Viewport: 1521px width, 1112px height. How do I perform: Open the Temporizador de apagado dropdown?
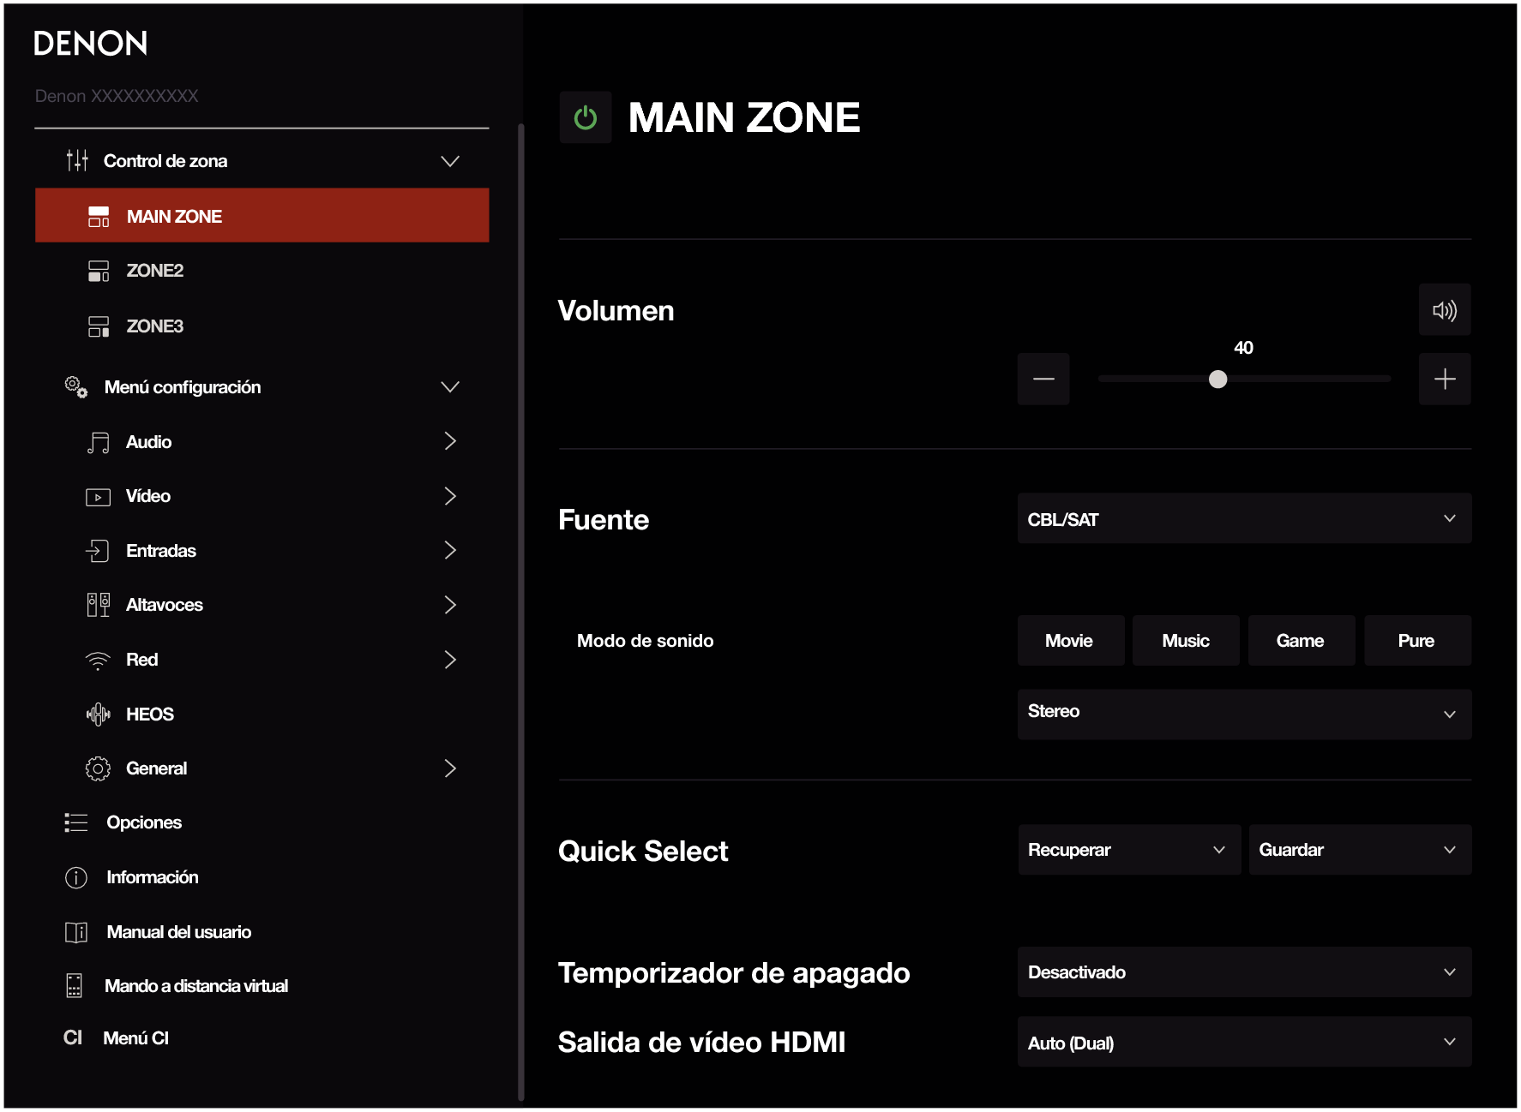pyautogui.click(x=1244, y=972)
